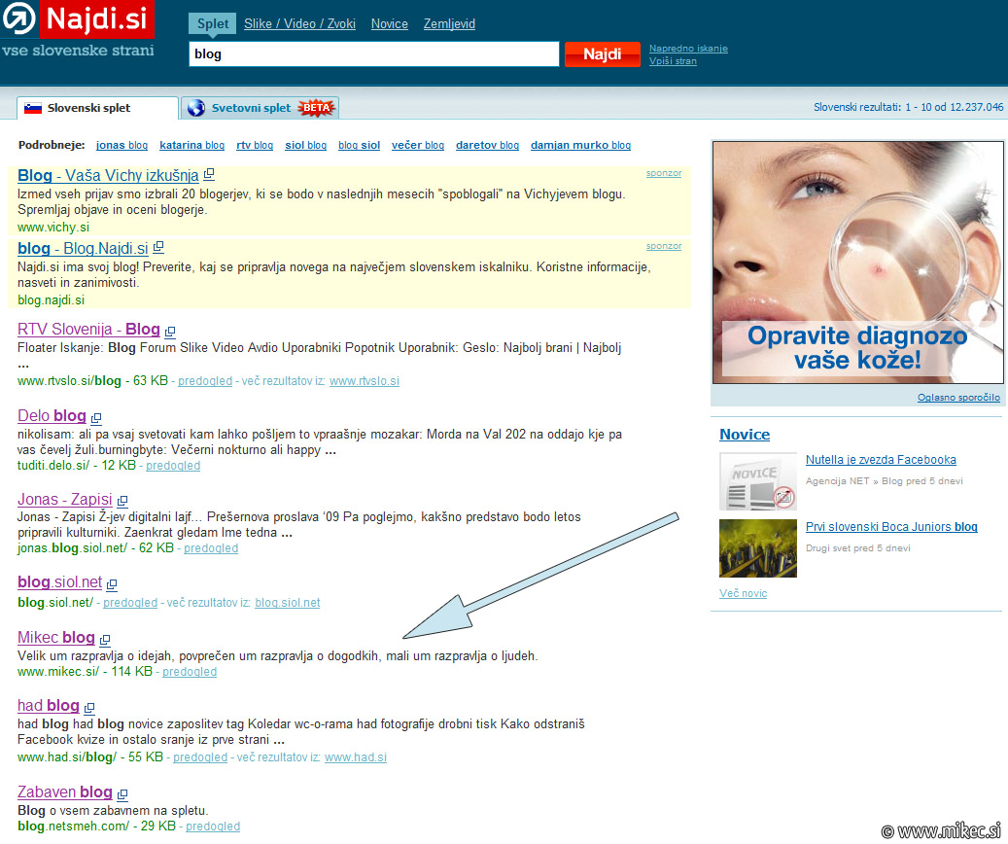The width and height of the screenshot is (1008, 844).
Task: Open the Nutella news thumbnail
Action: pyautogui.click(x=758, y=482)
